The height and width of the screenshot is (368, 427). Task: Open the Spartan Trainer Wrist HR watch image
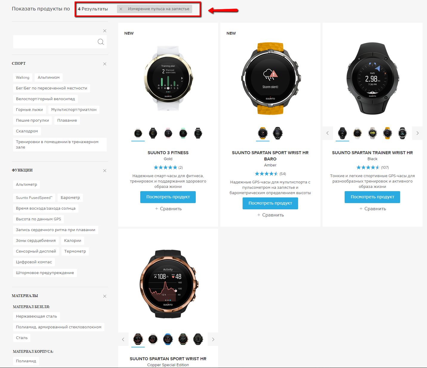tap(372, 78)
